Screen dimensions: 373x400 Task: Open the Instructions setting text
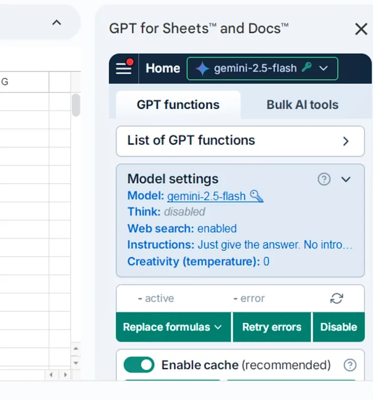tap(239, 245)
